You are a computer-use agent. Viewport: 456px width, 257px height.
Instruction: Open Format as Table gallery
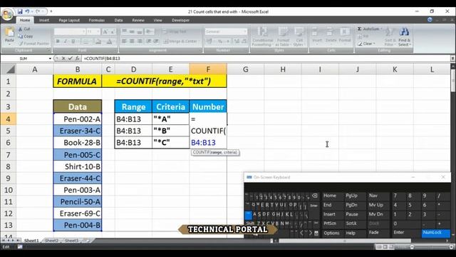click(x=283, y=36)
